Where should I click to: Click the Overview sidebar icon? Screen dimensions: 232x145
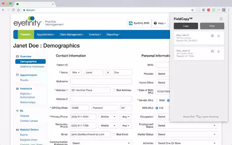click(17, 57)
